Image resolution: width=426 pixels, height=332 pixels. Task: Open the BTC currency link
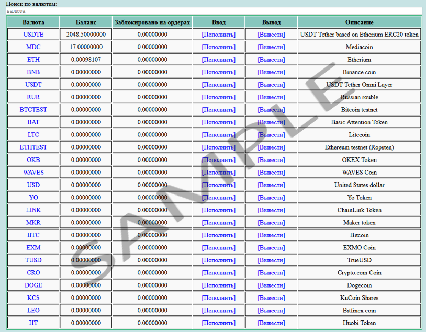(33, 235)
